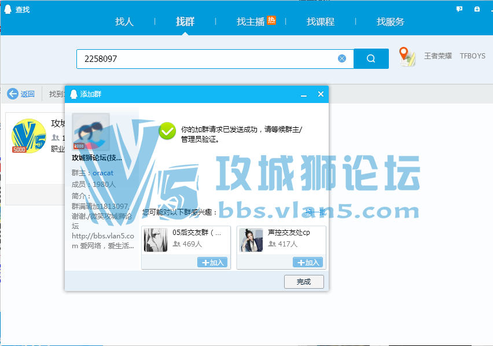Switch to the 找服务 tab
This screenshot has height=346, width=493.
pyautogui.click(x=390, y=21)
